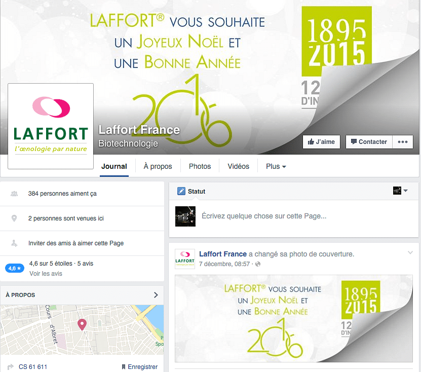
Task: Open the Laffort profile picture thumbnail
Action: [51, 126]
